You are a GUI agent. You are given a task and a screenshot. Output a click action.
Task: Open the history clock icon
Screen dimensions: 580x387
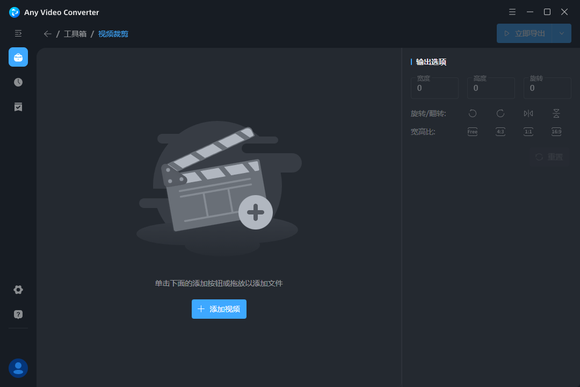coord(18,82)
